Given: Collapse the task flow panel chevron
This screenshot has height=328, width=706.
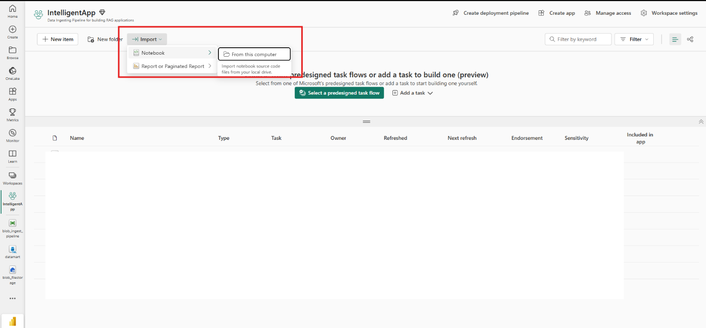Looking at the screenshot, I should click(701, 122).
